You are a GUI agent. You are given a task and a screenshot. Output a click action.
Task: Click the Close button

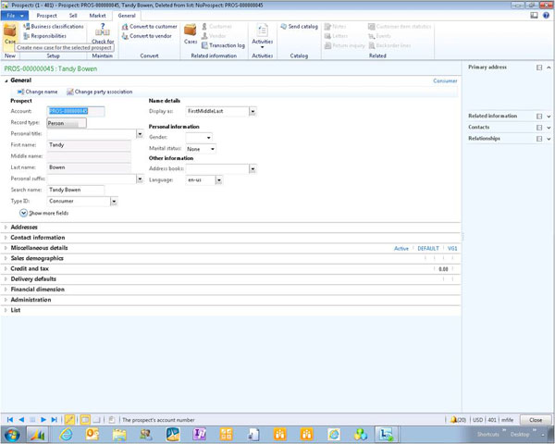(x=535, y=420)
